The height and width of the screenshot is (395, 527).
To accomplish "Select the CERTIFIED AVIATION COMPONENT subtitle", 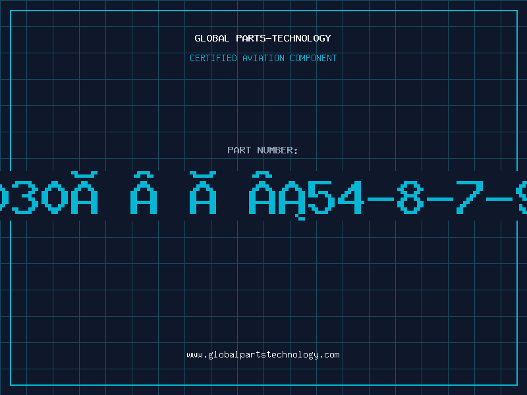I will [x=263, y=58].
